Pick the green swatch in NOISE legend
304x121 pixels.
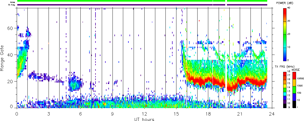pyautogui.click(x=294, y=90)
